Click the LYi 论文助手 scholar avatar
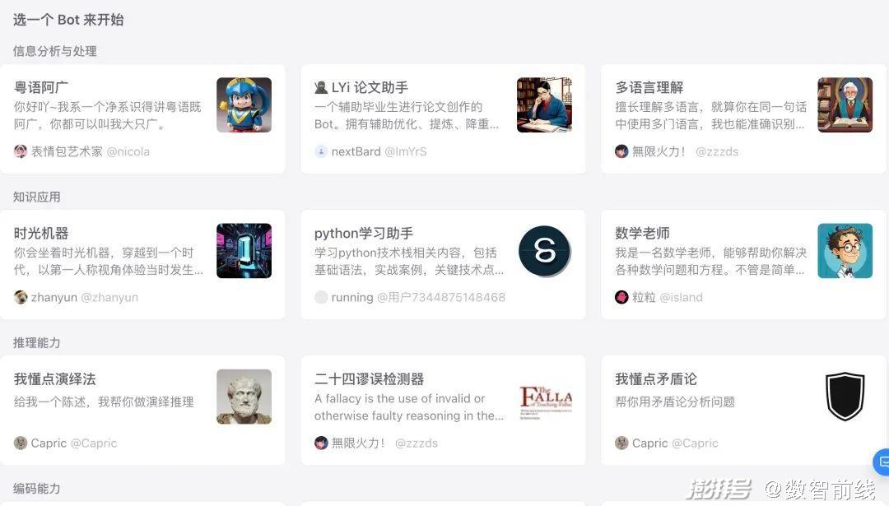 [544, 104]
